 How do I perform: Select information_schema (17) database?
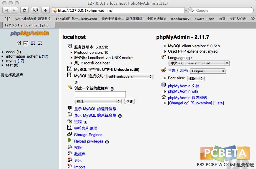point(27,56)
